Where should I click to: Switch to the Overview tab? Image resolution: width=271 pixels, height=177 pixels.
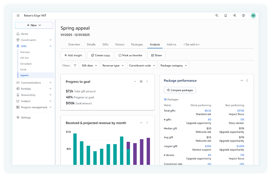(x=74, y=44)
